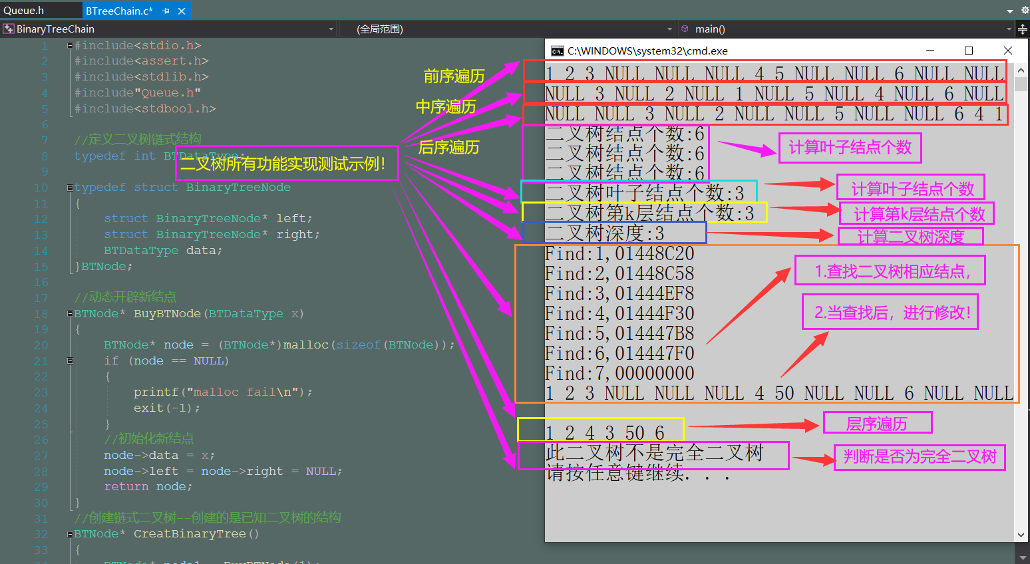Click the console line "Find:2,01448C58"

(x=619, y=274)
